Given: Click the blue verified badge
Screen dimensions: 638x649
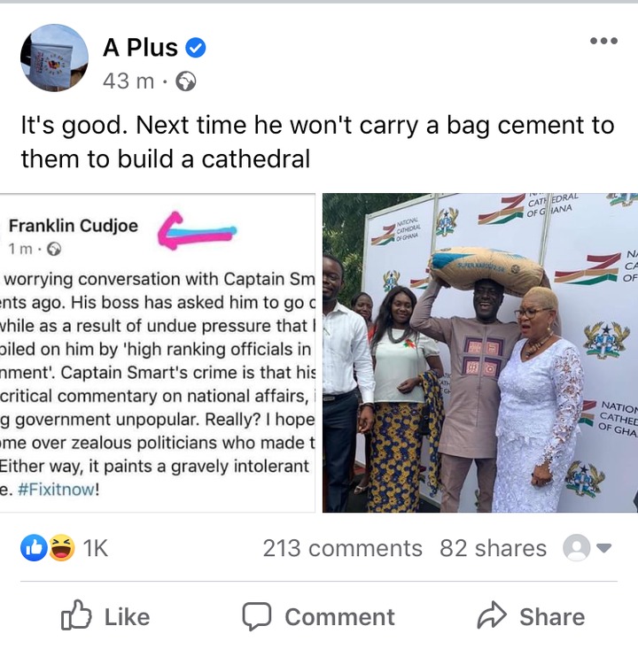Looking at the screenshot, I should 196,48.
